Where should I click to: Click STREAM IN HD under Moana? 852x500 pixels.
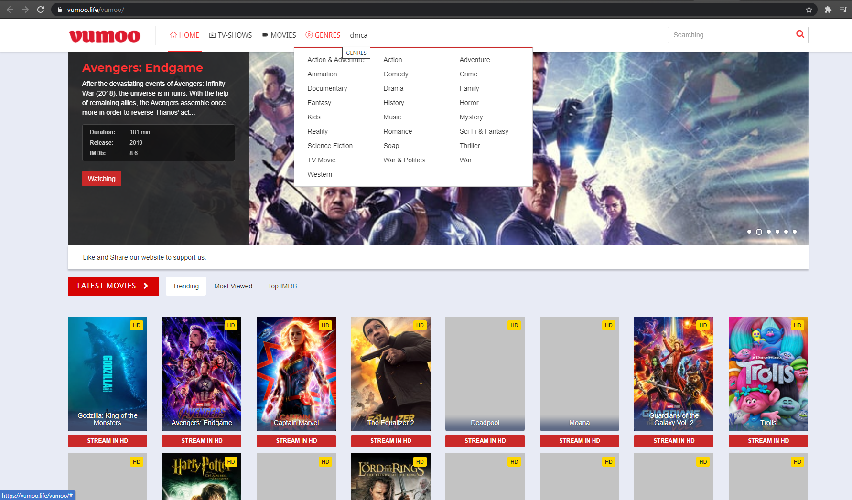[580, 441]
